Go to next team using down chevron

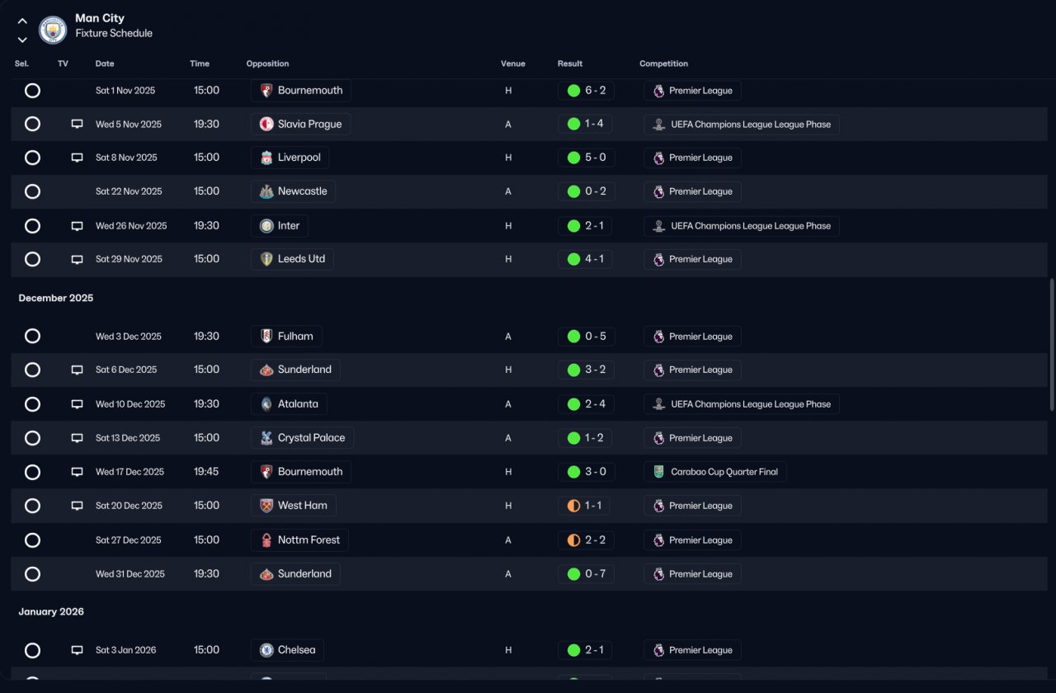22,40
